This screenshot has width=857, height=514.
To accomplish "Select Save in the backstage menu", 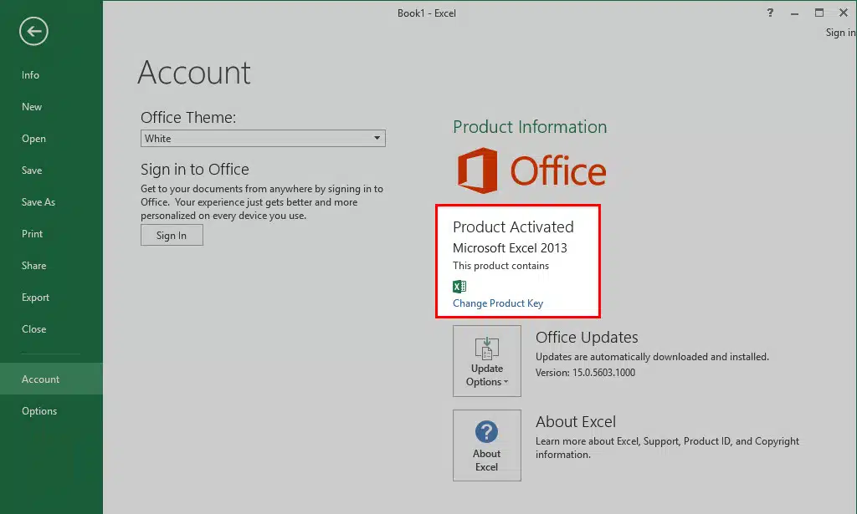I will 32,170.
